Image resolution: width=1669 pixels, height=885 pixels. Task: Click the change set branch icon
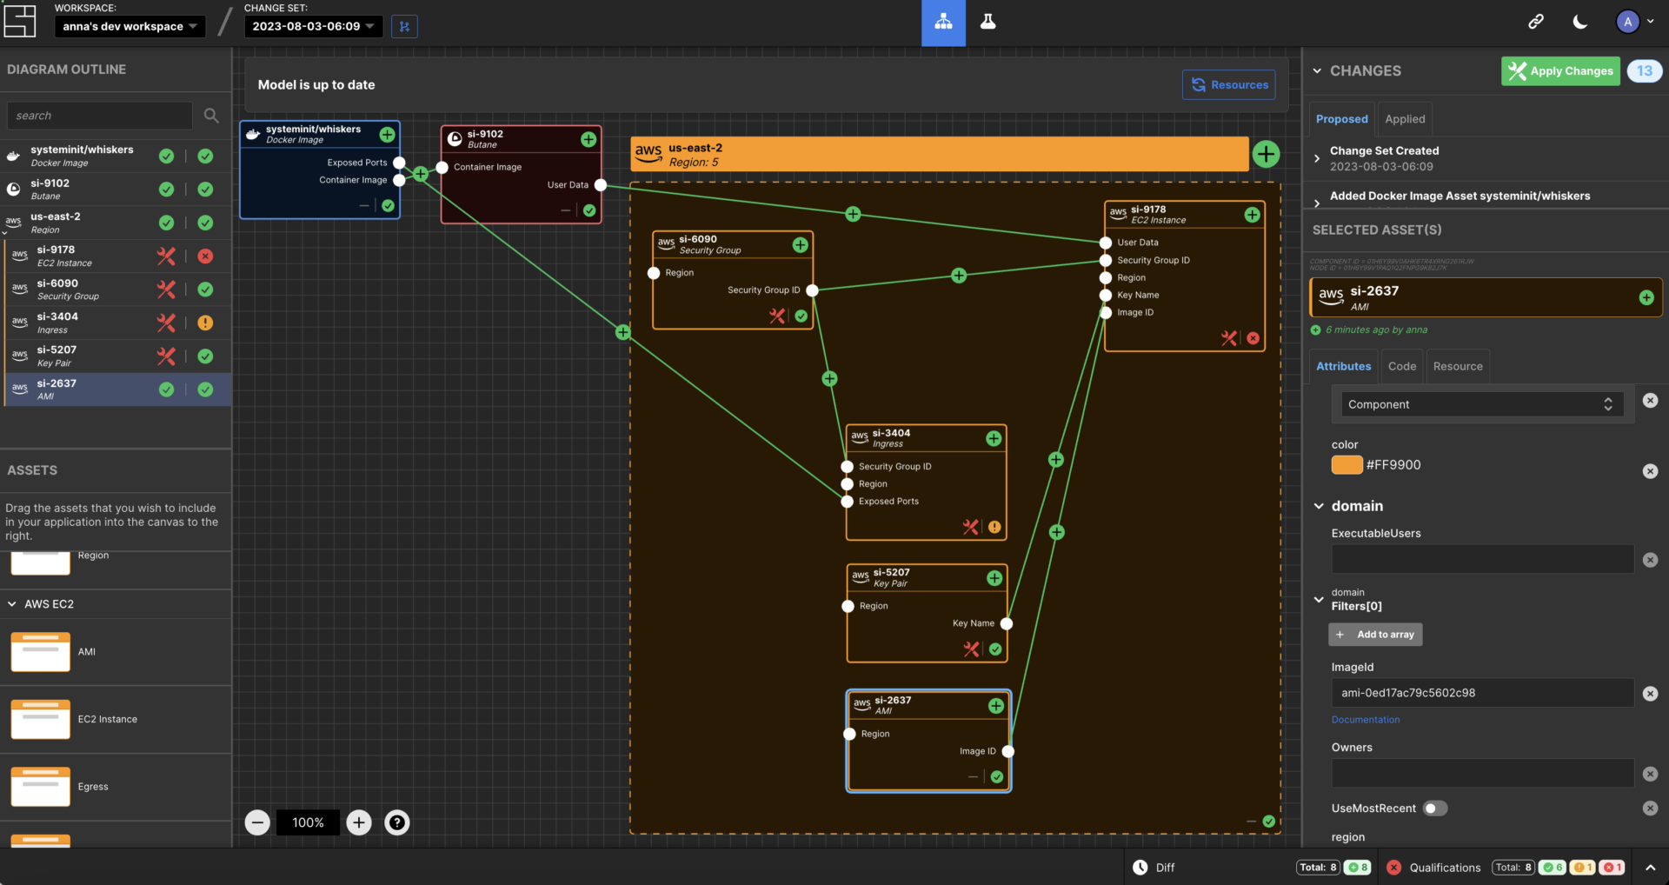point(403,26)
